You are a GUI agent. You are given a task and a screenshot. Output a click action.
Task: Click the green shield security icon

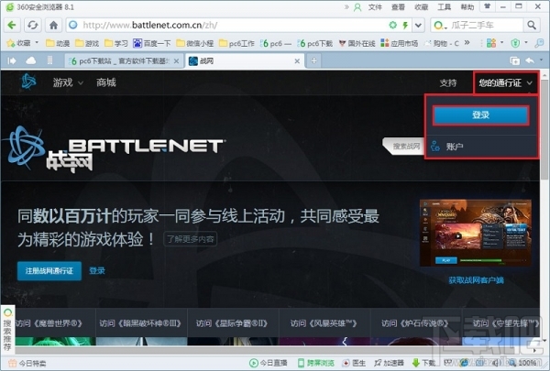tap(515, 43)
